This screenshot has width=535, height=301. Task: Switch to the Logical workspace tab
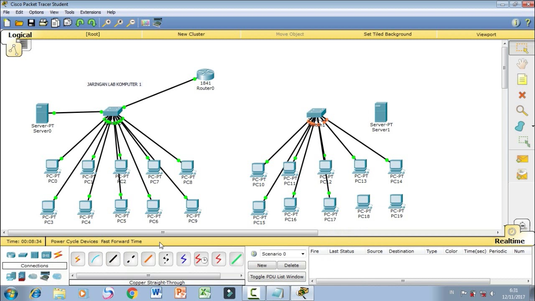(x=20, y=35)
